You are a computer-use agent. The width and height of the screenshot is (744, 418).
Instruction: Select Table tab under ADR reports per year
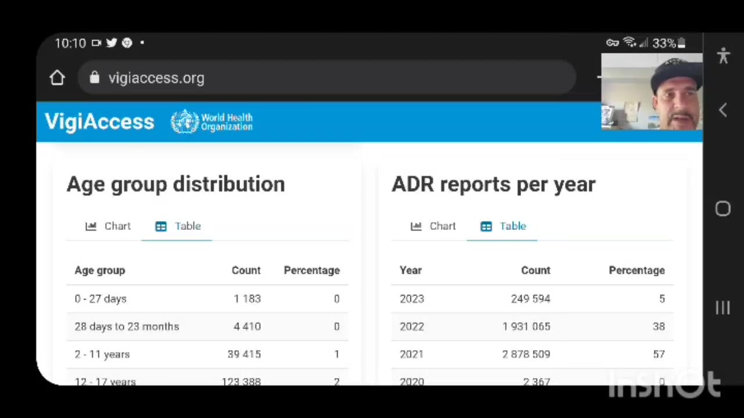(503, 226)
